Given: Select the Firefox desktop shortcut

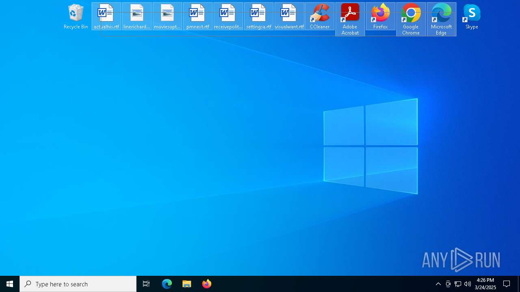Looking at the screenshot, I should click(x=381, y=17).
